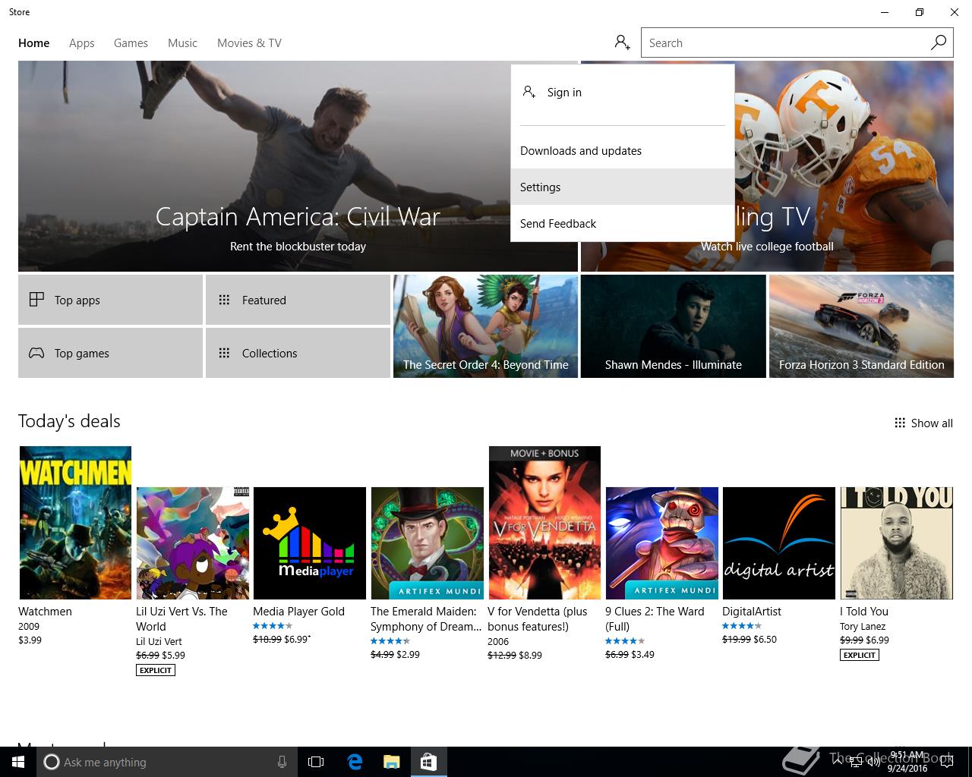Launch Microsoft Edge from the taskbar
The width and height of the screenshot is (972, 777).
point(354,762)
